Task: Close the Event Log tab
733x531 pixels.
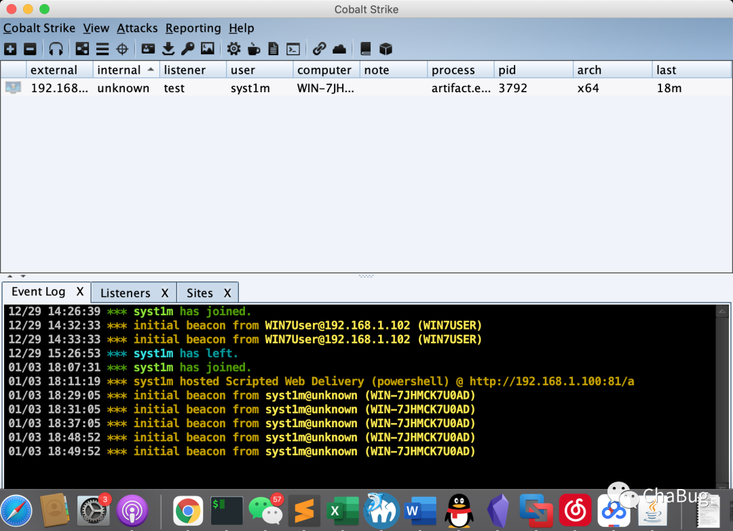Action: tap(80, 292)
